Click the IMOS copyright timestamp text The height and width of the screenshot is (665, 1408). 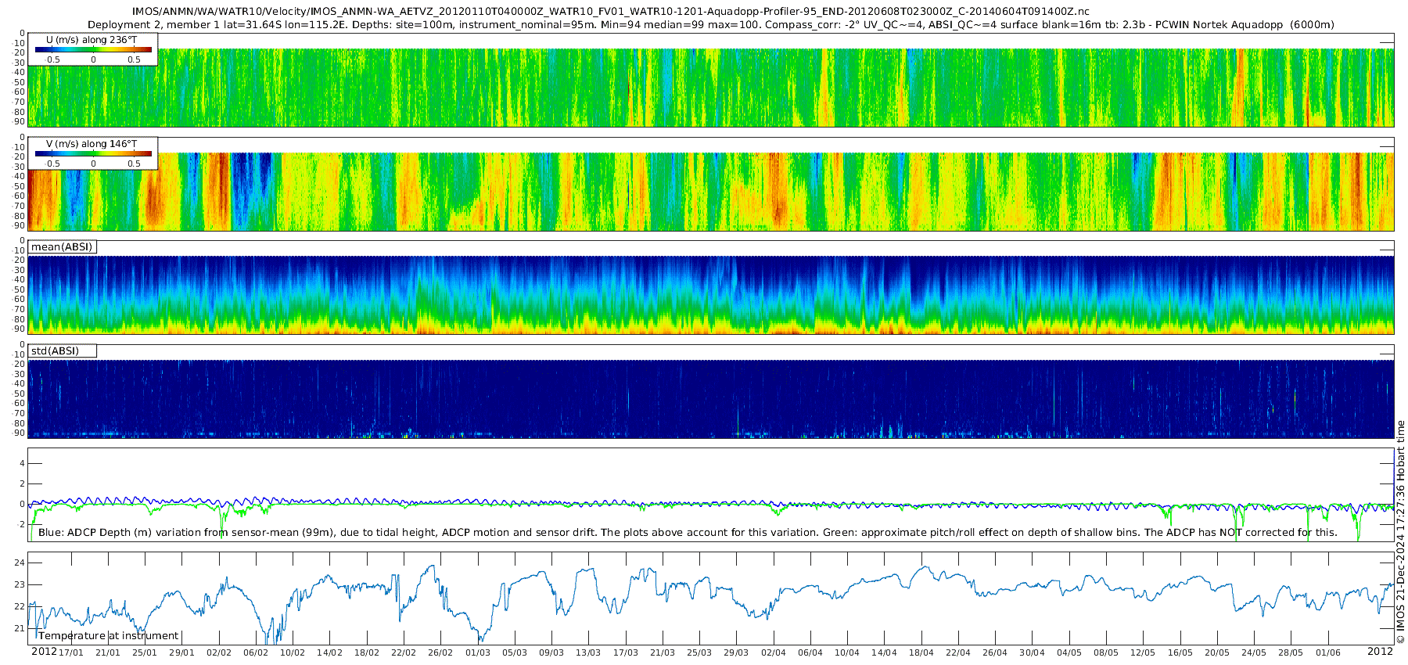point(1400,532)
